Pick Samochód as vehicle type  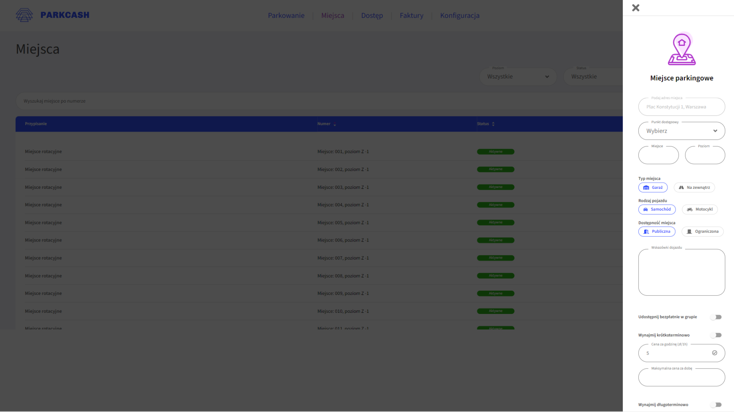click(x=657, y=209)
